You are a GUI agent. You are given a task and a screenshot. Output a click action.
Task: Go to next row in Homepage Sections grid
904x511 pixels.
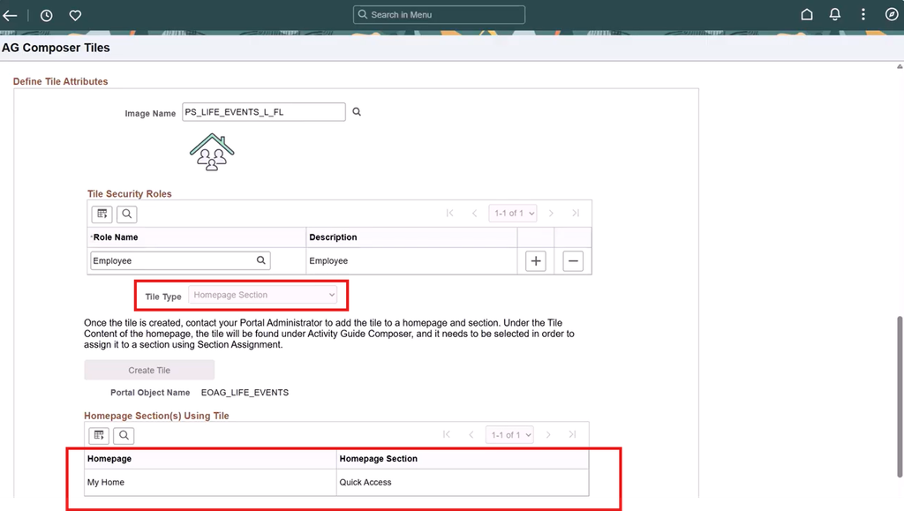548,434
